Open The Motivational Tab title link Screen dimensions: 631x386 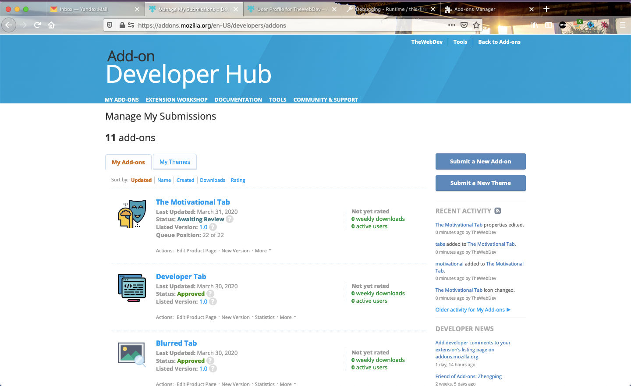click(x=193, y=202)
